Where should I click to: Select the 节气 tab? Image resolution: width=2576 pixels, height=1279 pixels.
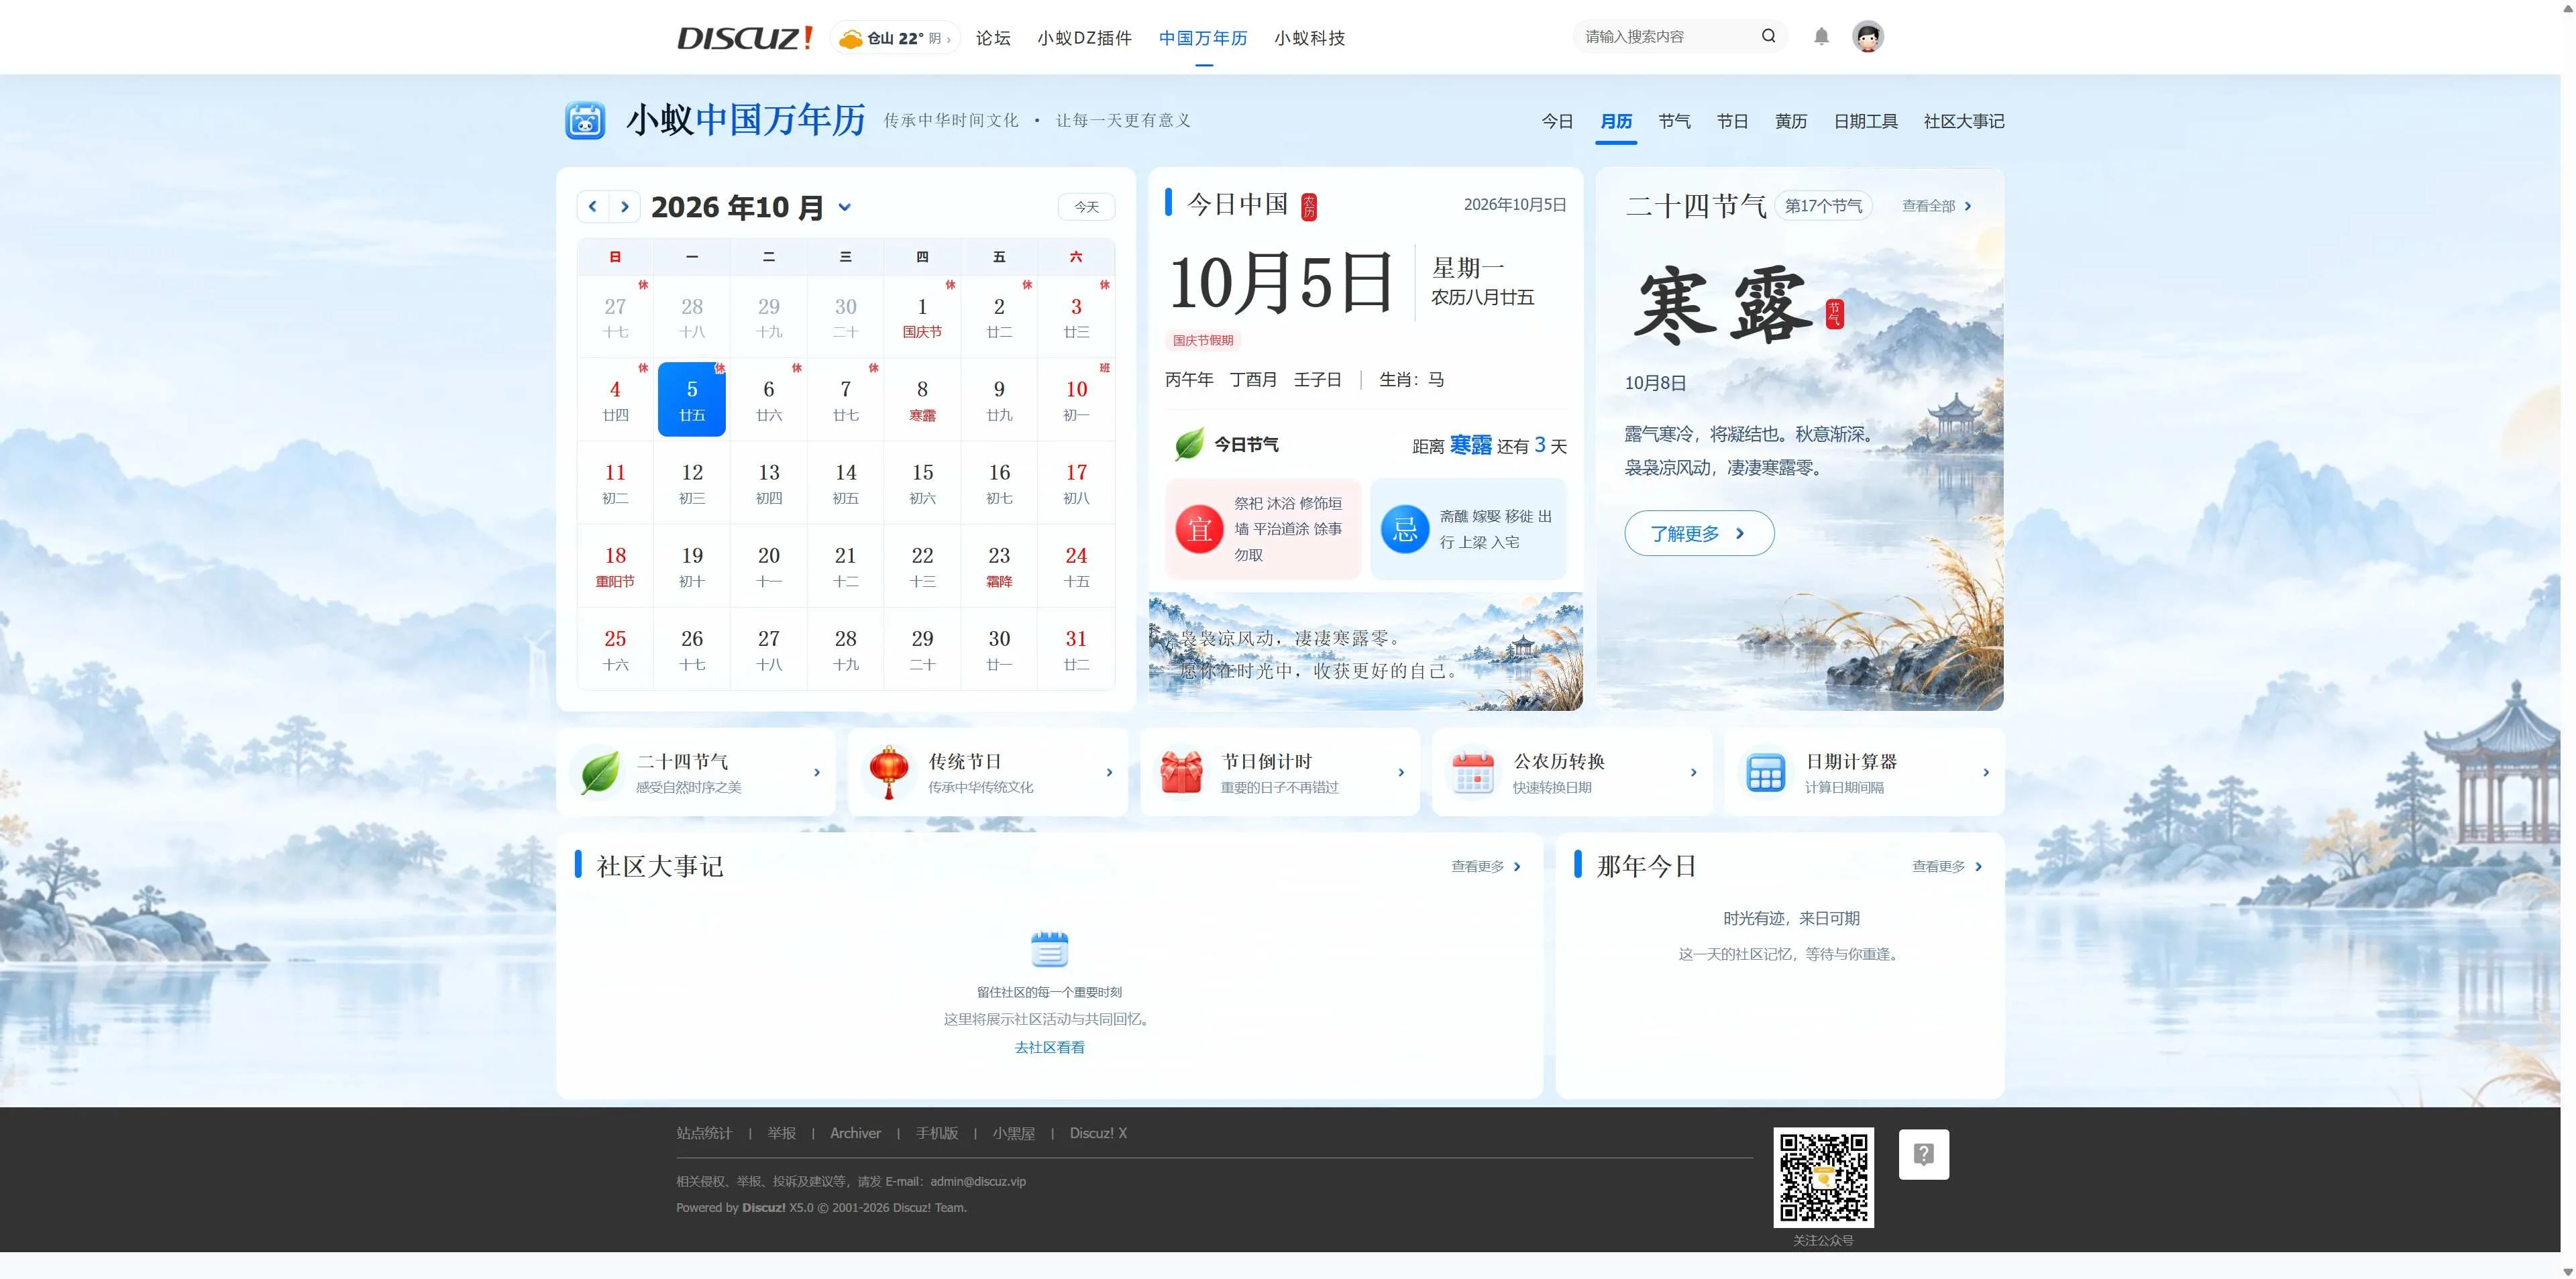pos(1674,121)
